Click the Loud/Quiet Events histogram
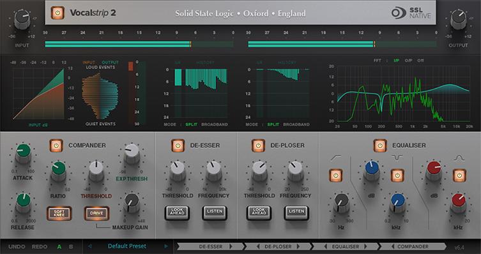 pyautogui.click(x=100, y=96)
